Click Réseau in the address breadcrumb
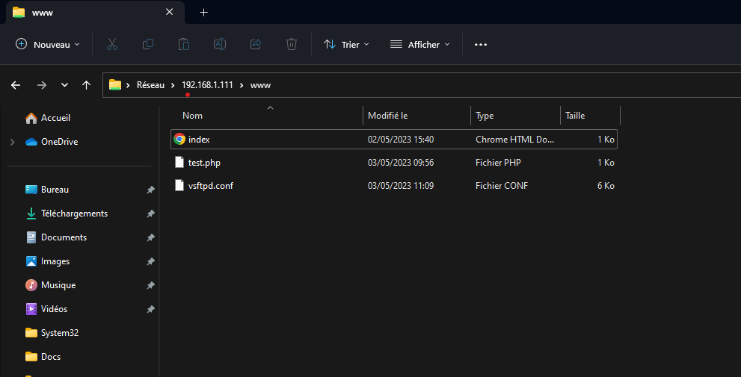 coord(150,85)
